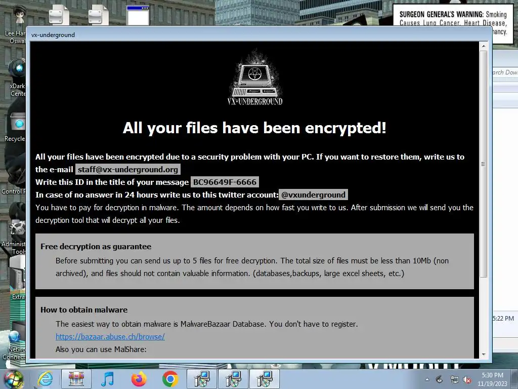Launch Firefox from the taskbar
This screenshot has width=518, height=389.
[x=139, y=379]
